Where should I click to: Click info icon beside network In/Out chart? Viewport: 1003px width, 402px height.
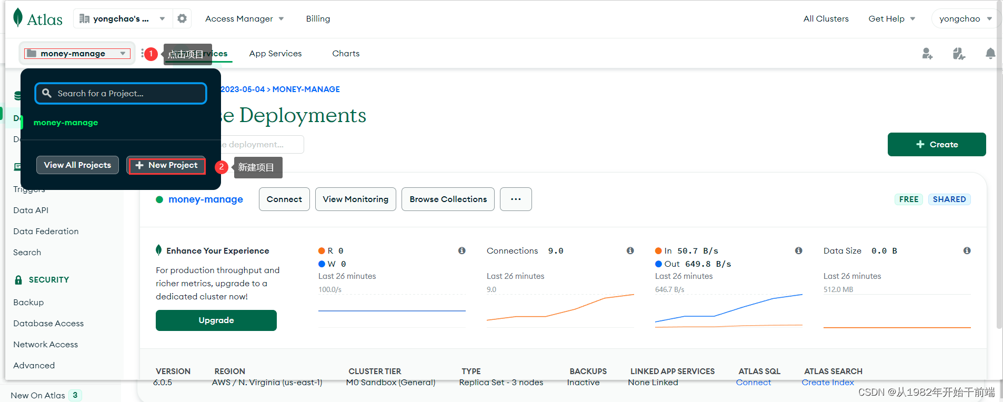tap(799, 250)
